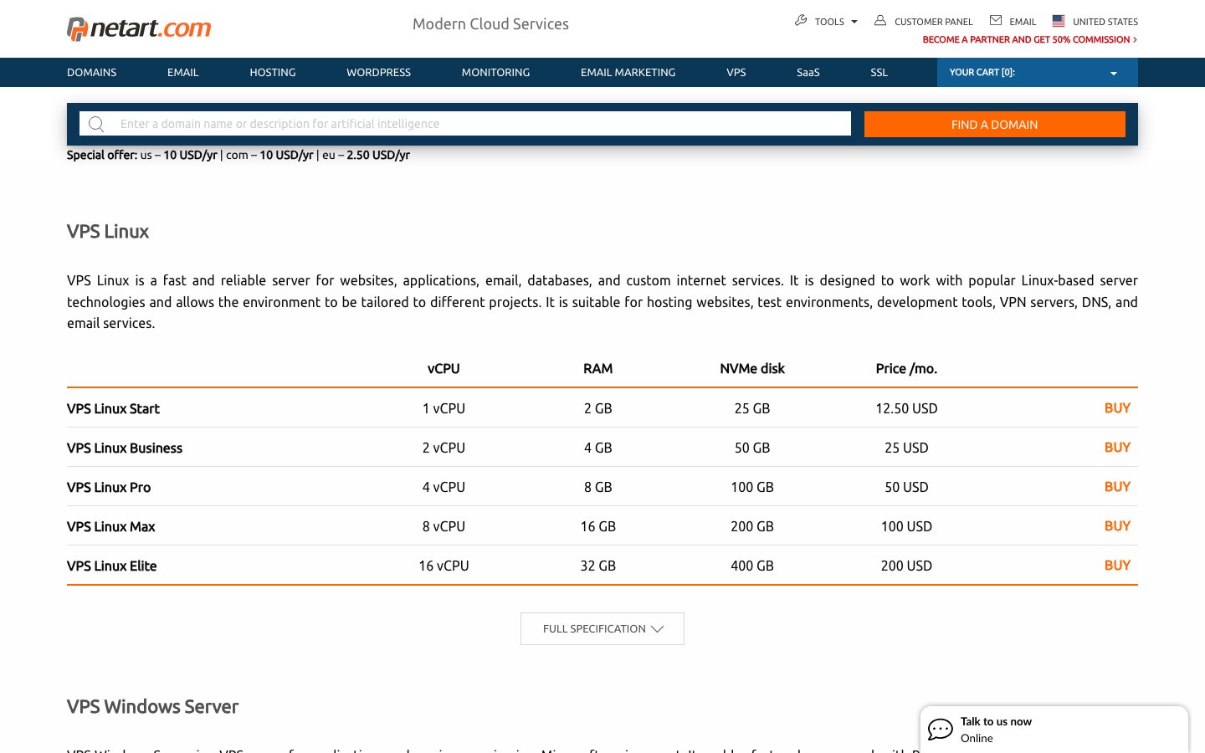Open the Email menu in navigation bar

183,73
